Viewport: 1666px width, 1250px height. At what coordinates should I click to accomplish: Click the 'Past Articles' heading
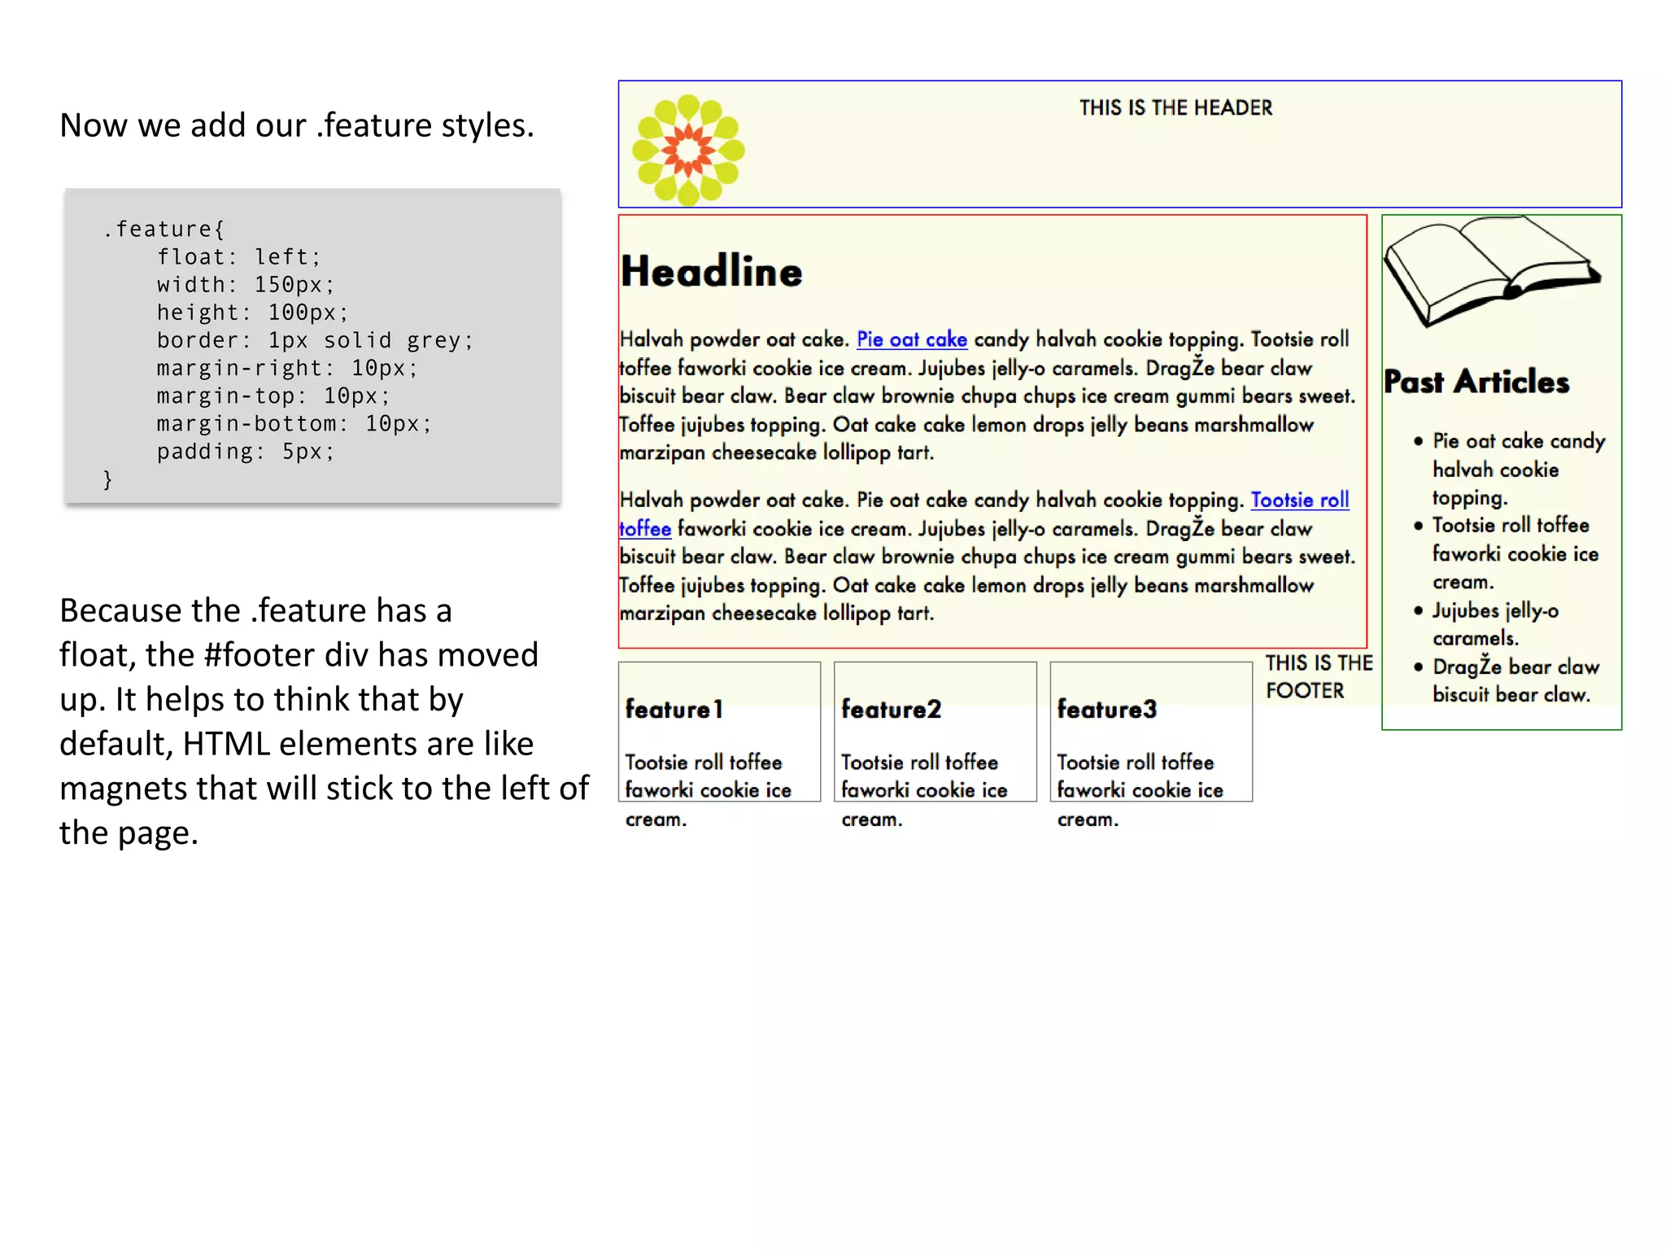1476,382
